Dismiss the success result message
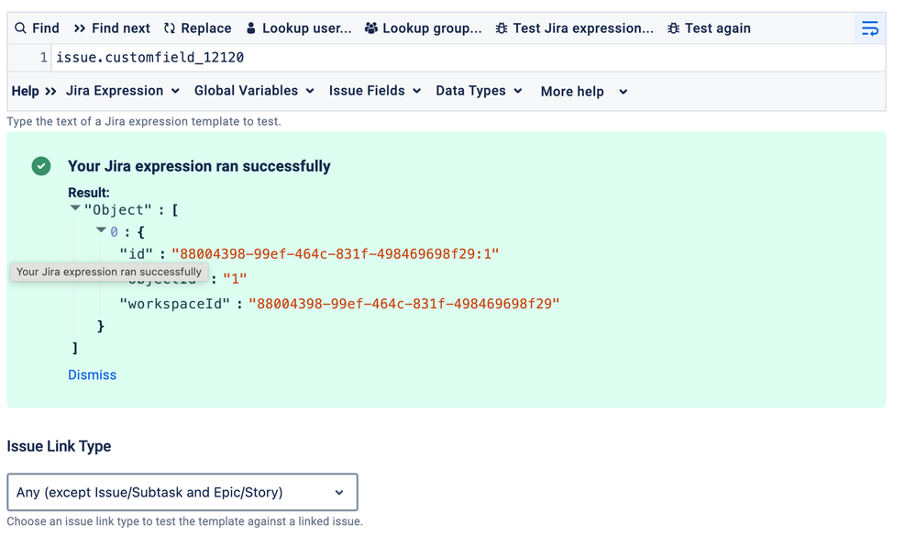This screenshot has height=547, width=916. tap(93, 375)
